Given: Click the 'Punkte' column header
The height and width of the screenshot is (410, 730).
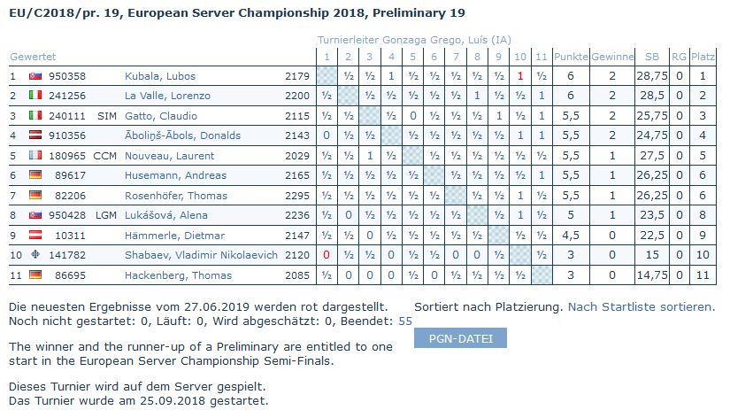Looking at the screenshot, I should pos(571,57).
